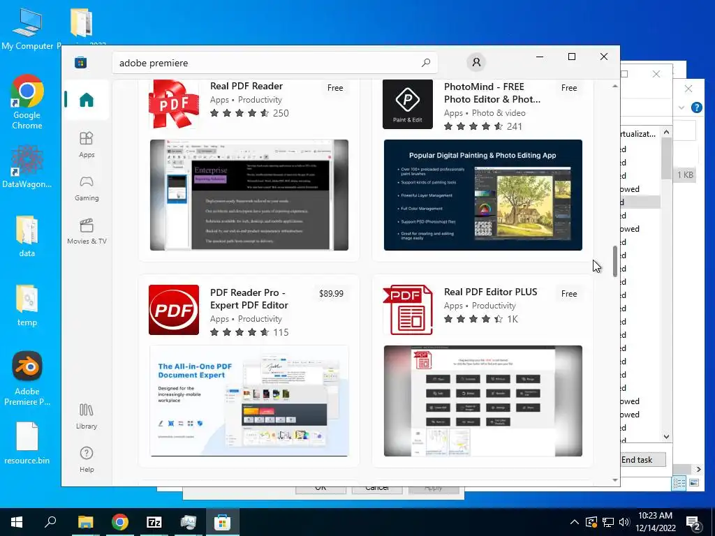Open the PDF Reader Pro screenshot preview
Viewport: 715px width, 536px height.
pyautogui.click(x=249, y=401)
